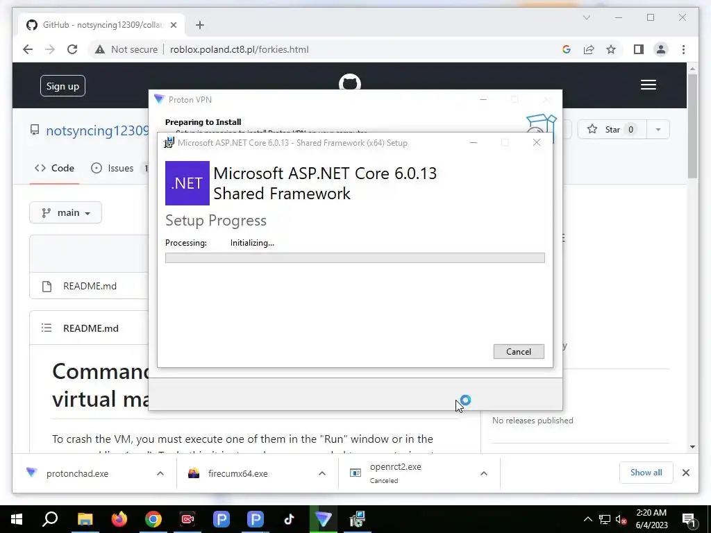Minimize the ASP.NET Core Setup window

pos(474,143)
